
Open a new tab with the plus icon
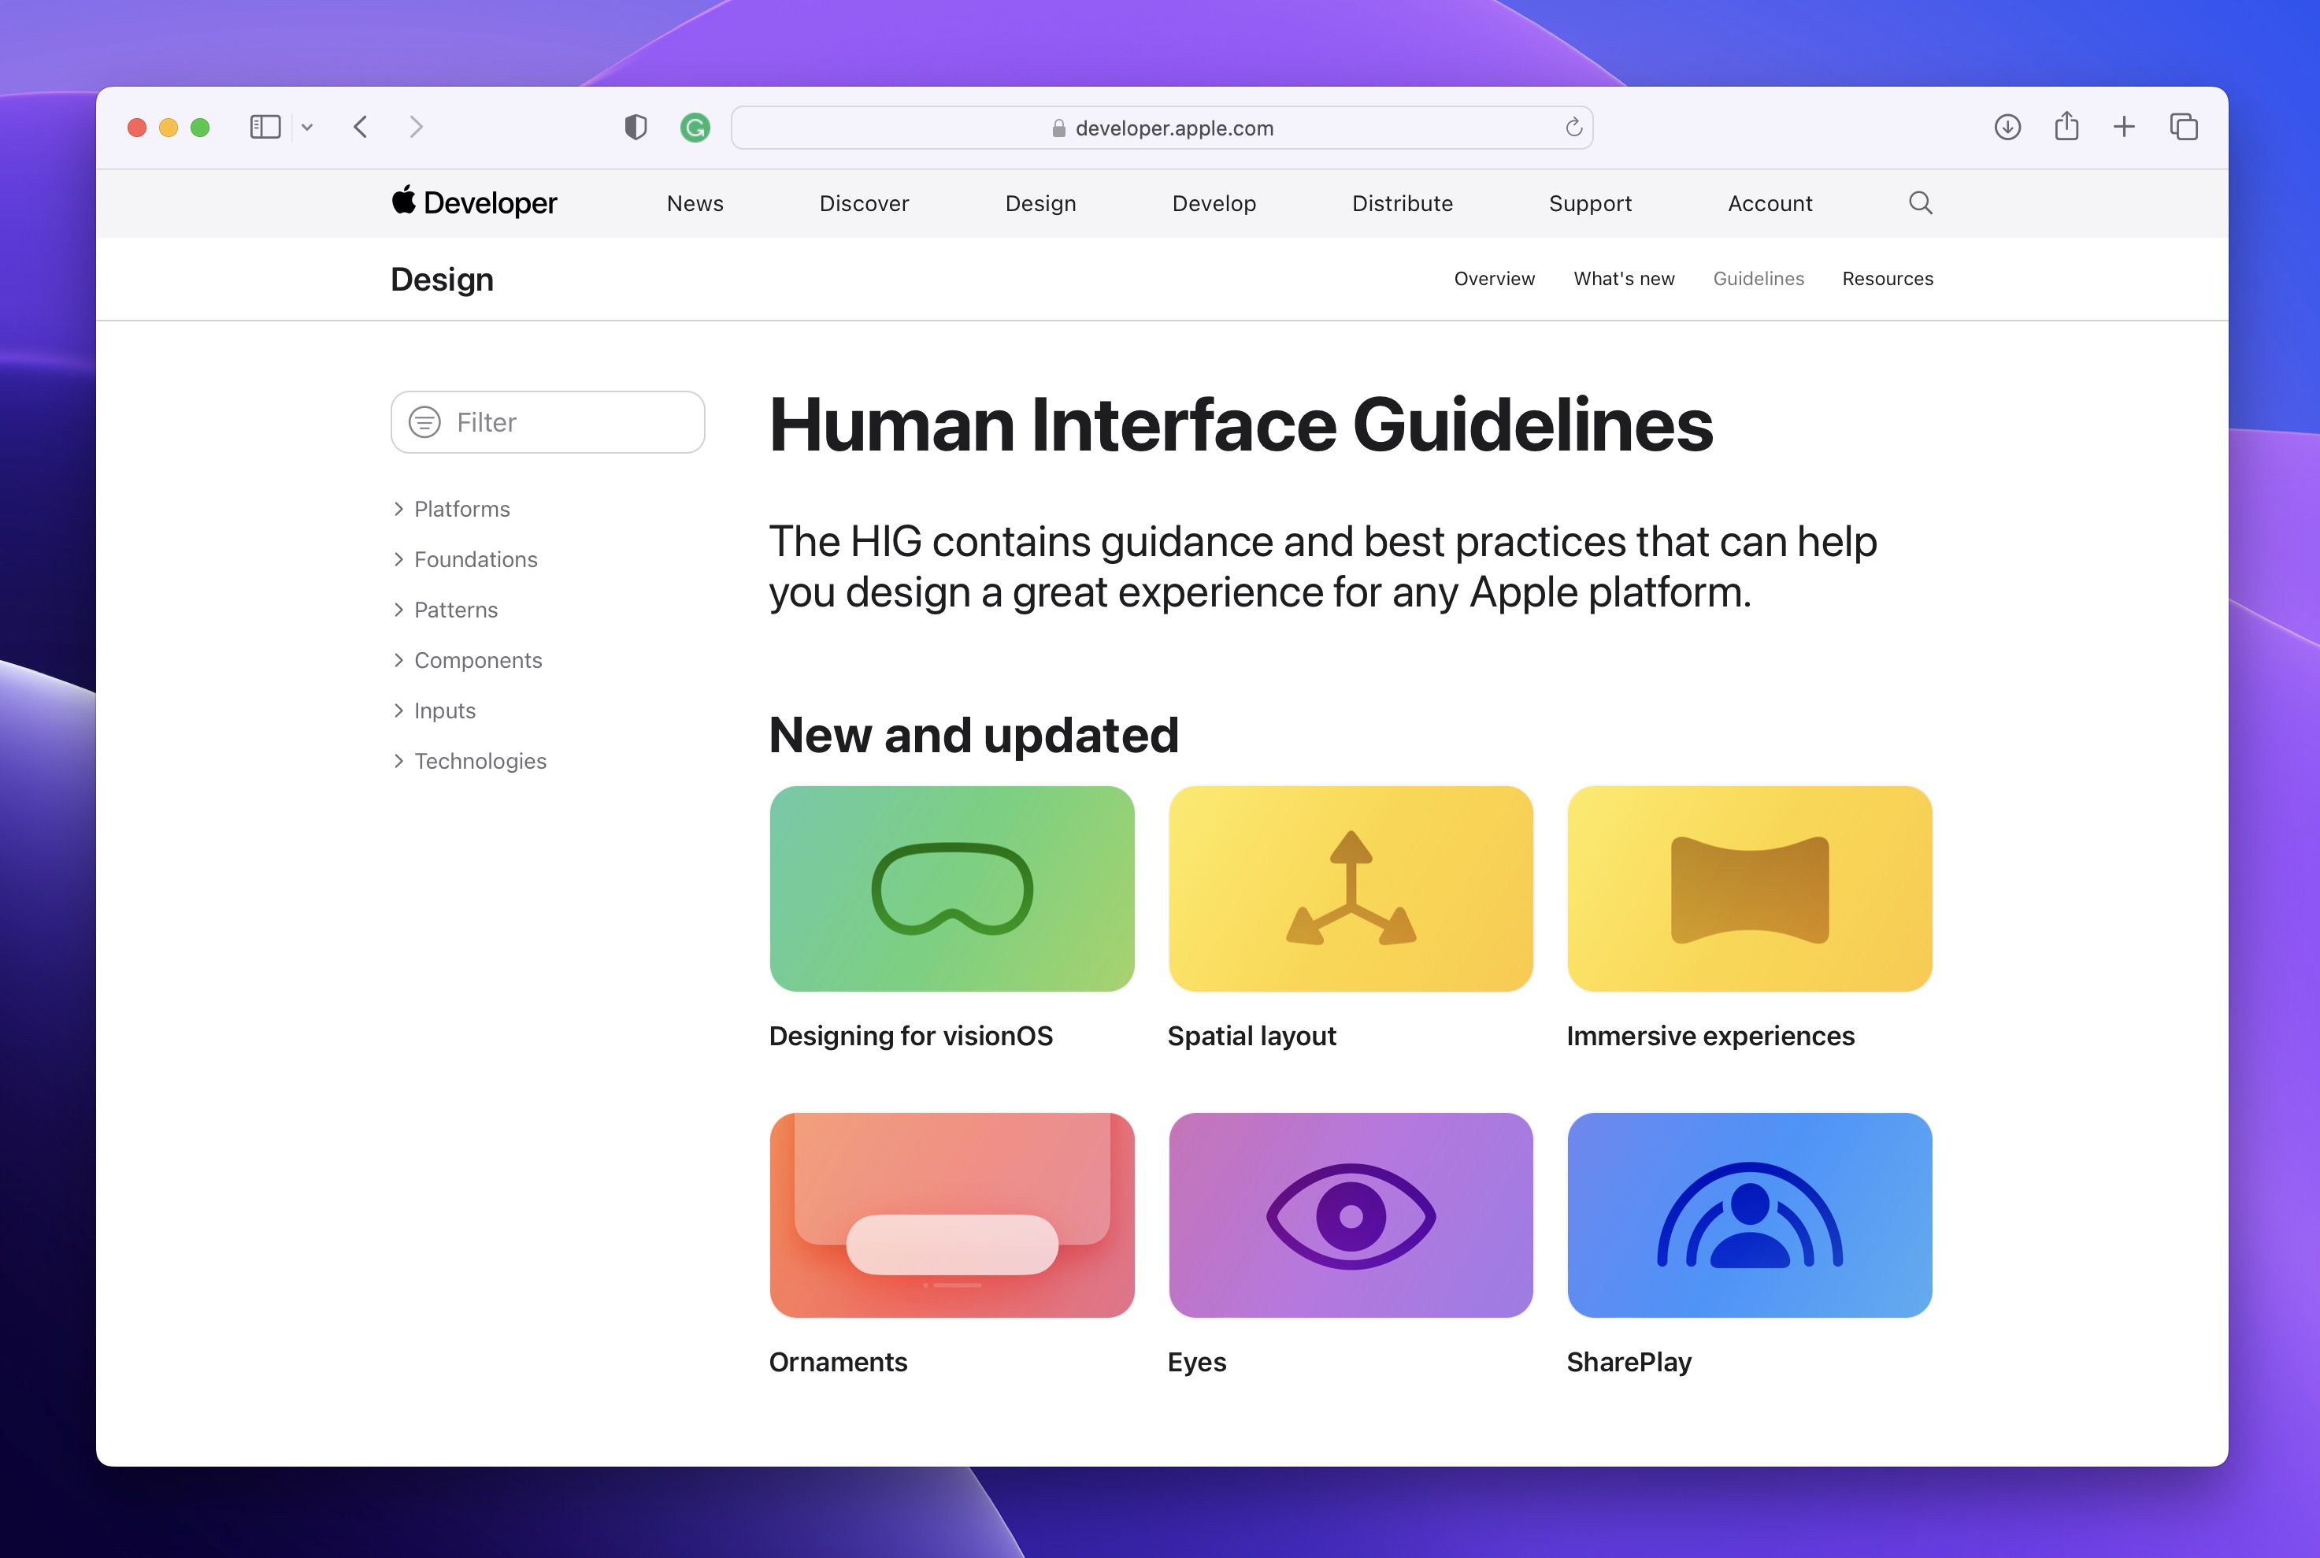(x=2123, y=127)
